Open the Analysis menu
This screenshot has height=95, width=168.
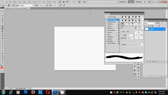coord(35,2)
